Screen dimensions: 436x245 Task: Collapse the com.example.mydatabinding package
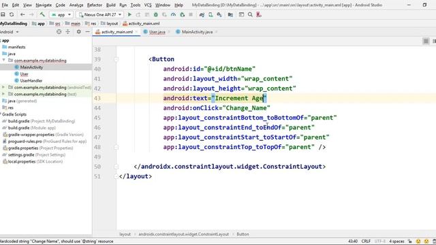(3, 61)
